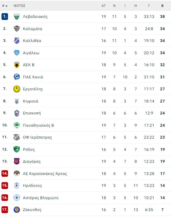Sort by the ΑΓ matches column header
171x217 pixels.
(104, 6)
